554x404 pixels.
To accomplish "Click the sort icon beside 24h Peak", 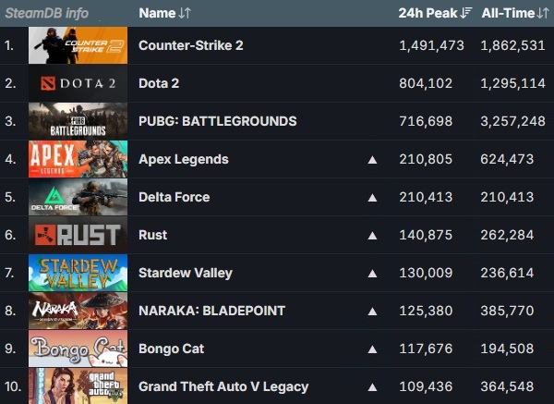I will (x=466, y=13).
